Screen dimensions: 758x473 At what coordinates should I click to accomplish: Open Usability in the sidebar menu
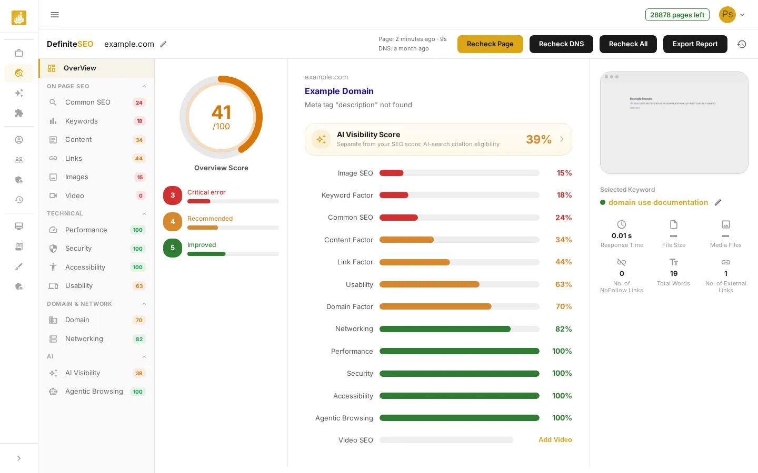click(x=96, y=286)
